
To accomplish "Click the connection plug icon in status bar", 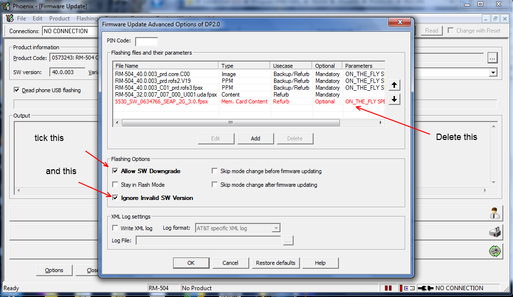I will tap(426, 288).
